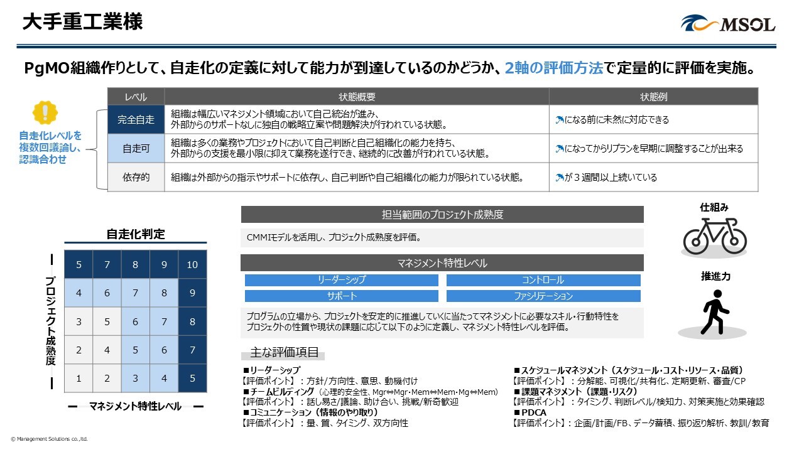Click the umbrella icon in the 自走可 row
Viewport: 804px width, 452px height.
pos(560,149)
